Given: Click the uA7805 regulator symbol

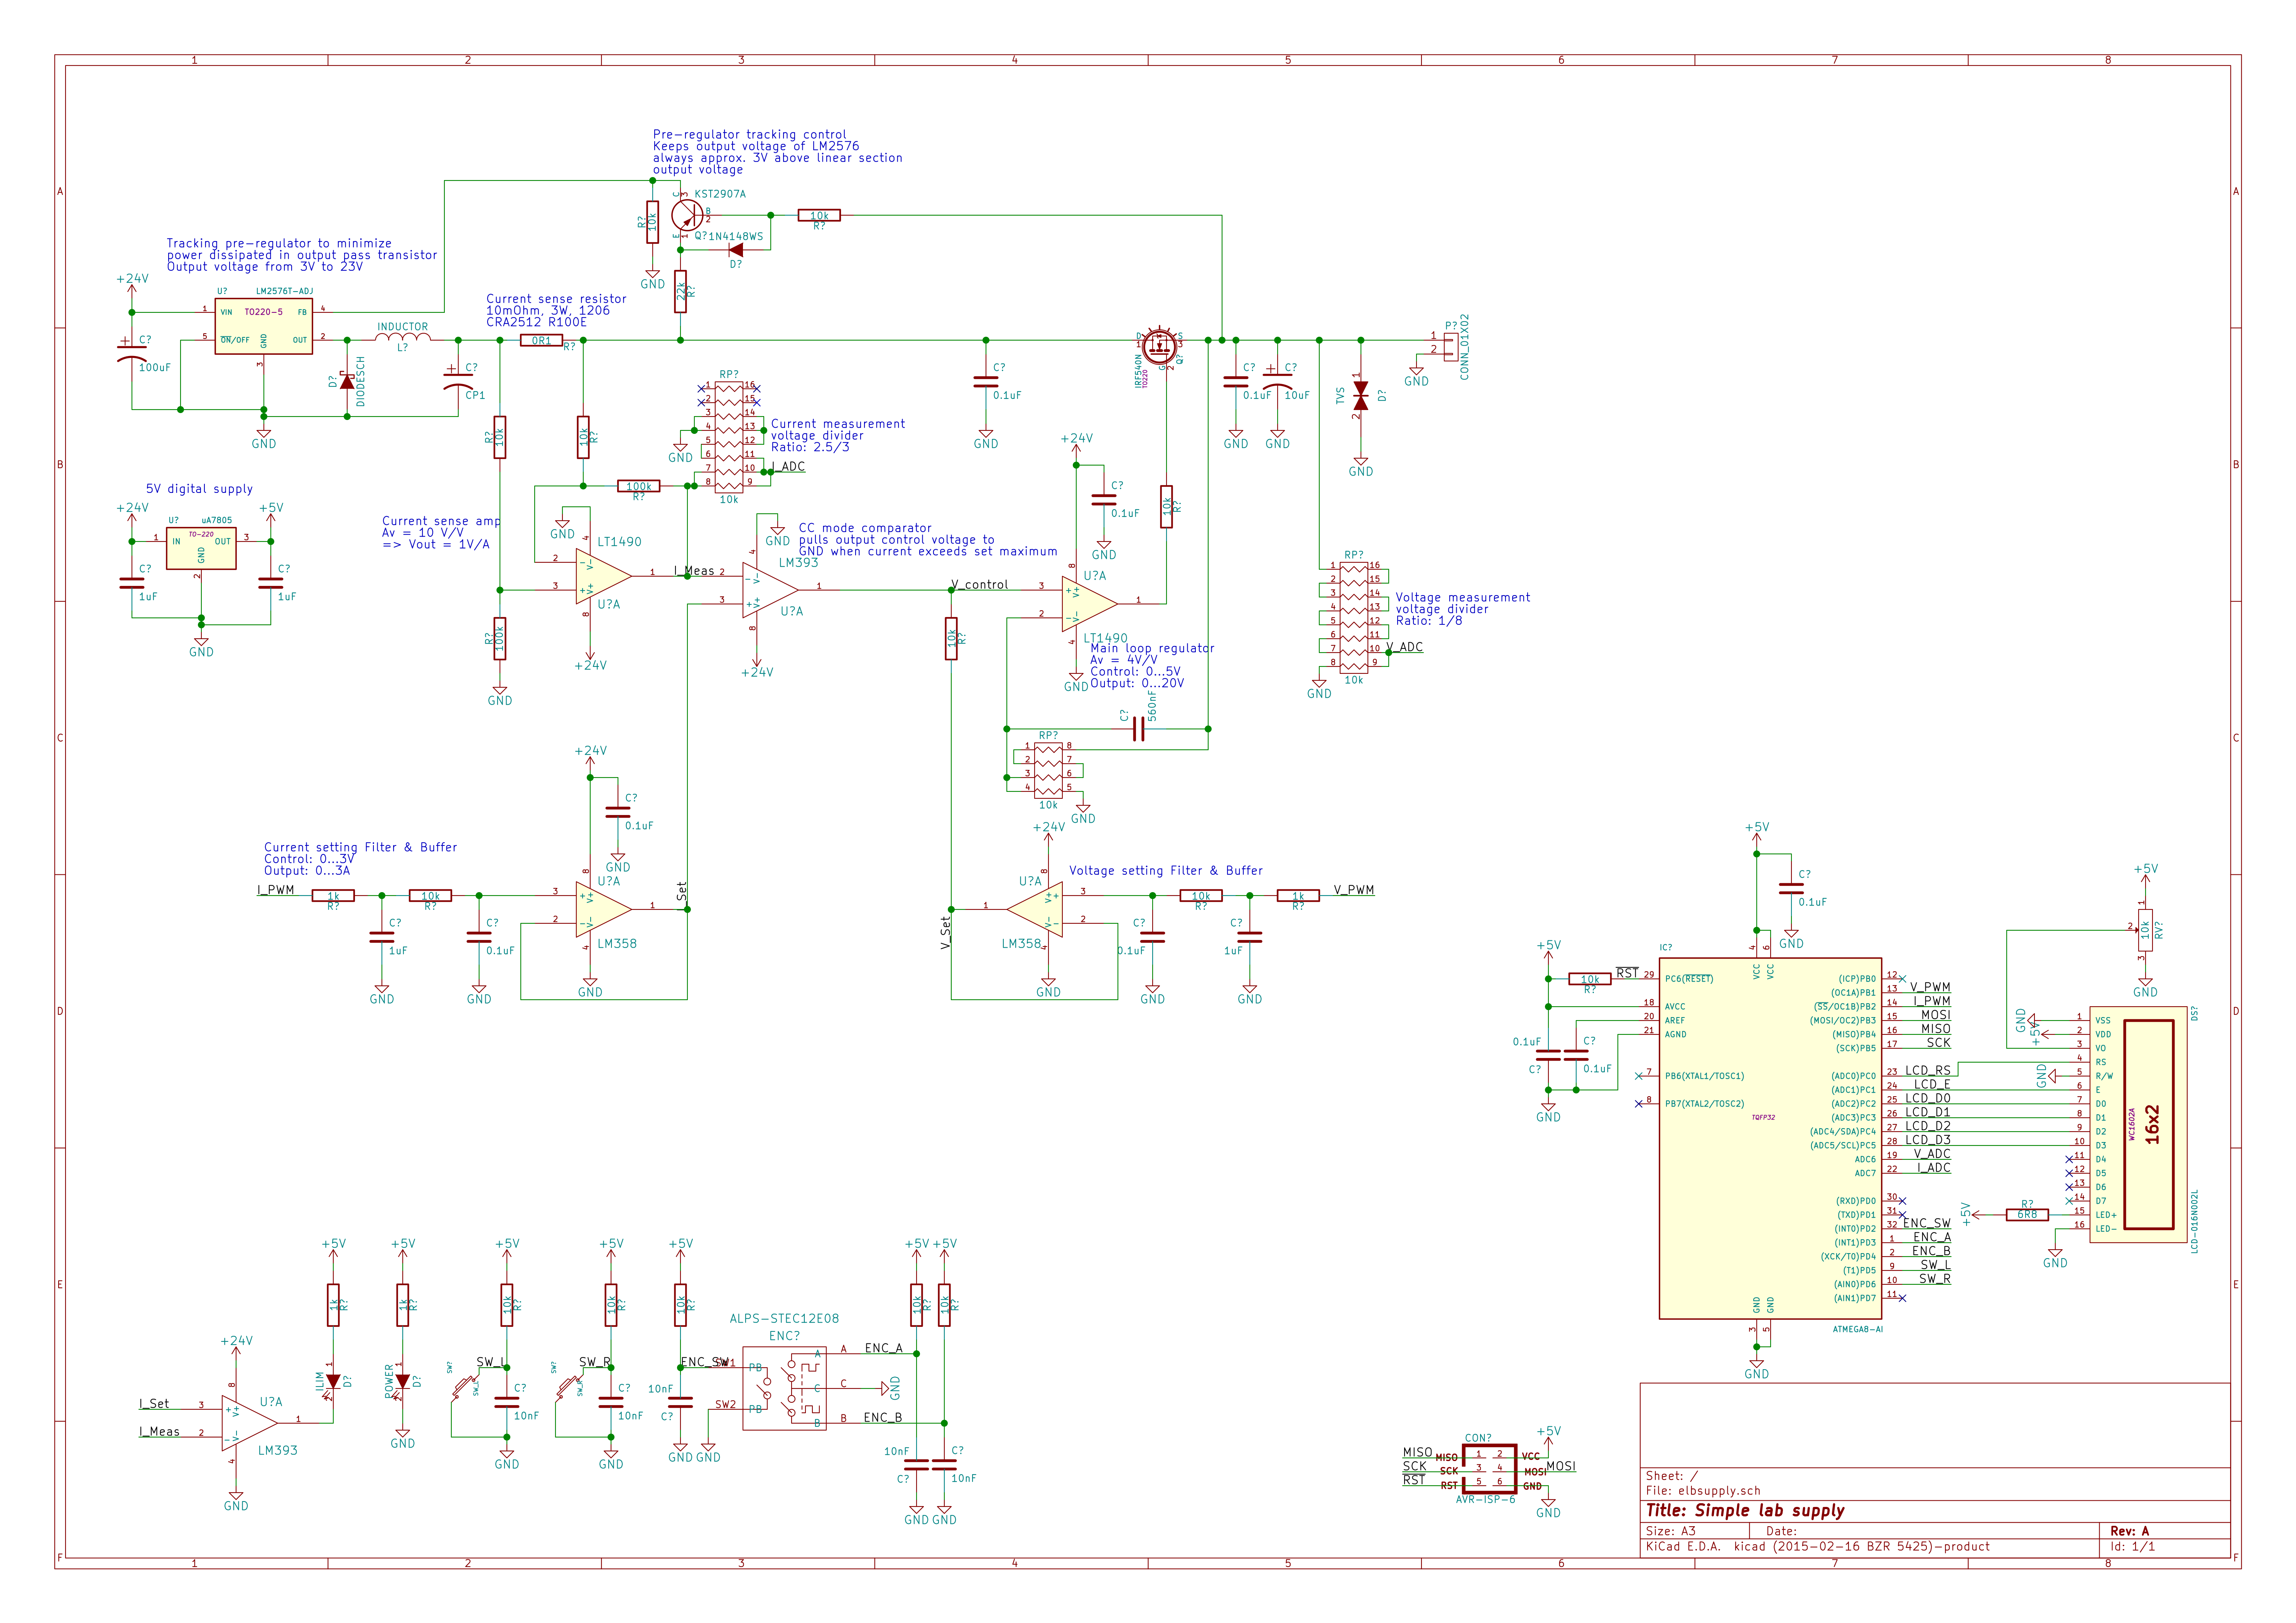Looking at the screenshot, I should (201, 548).
